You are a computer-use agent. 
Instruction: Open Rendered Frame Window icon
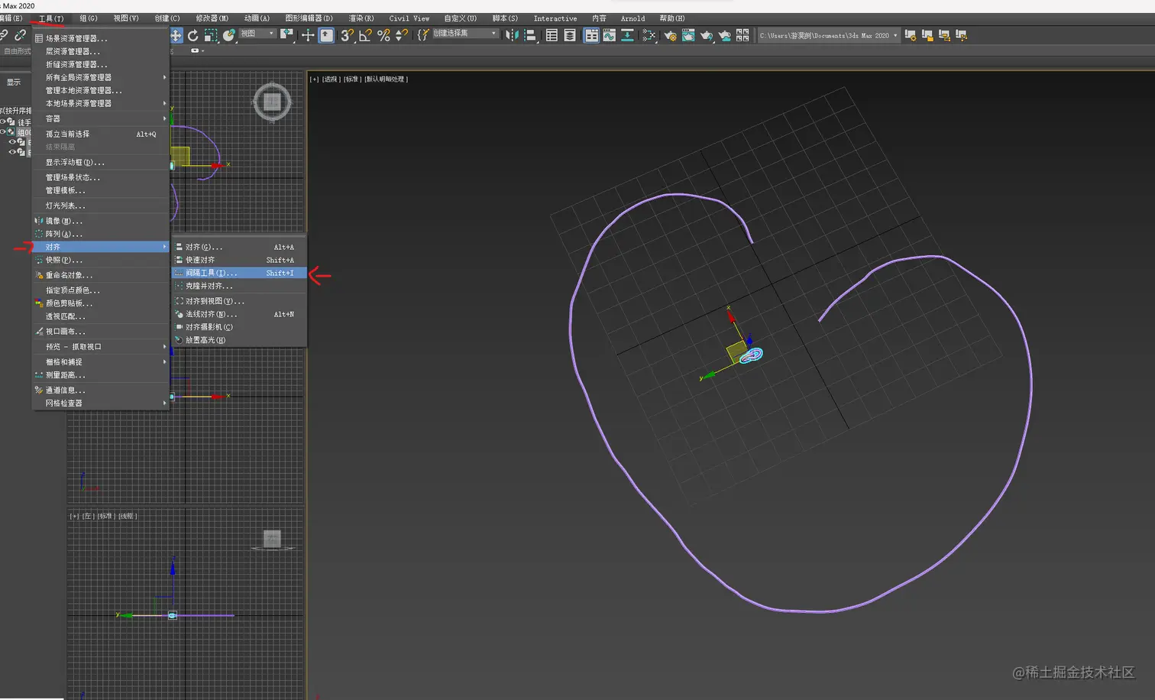(688, 35)
